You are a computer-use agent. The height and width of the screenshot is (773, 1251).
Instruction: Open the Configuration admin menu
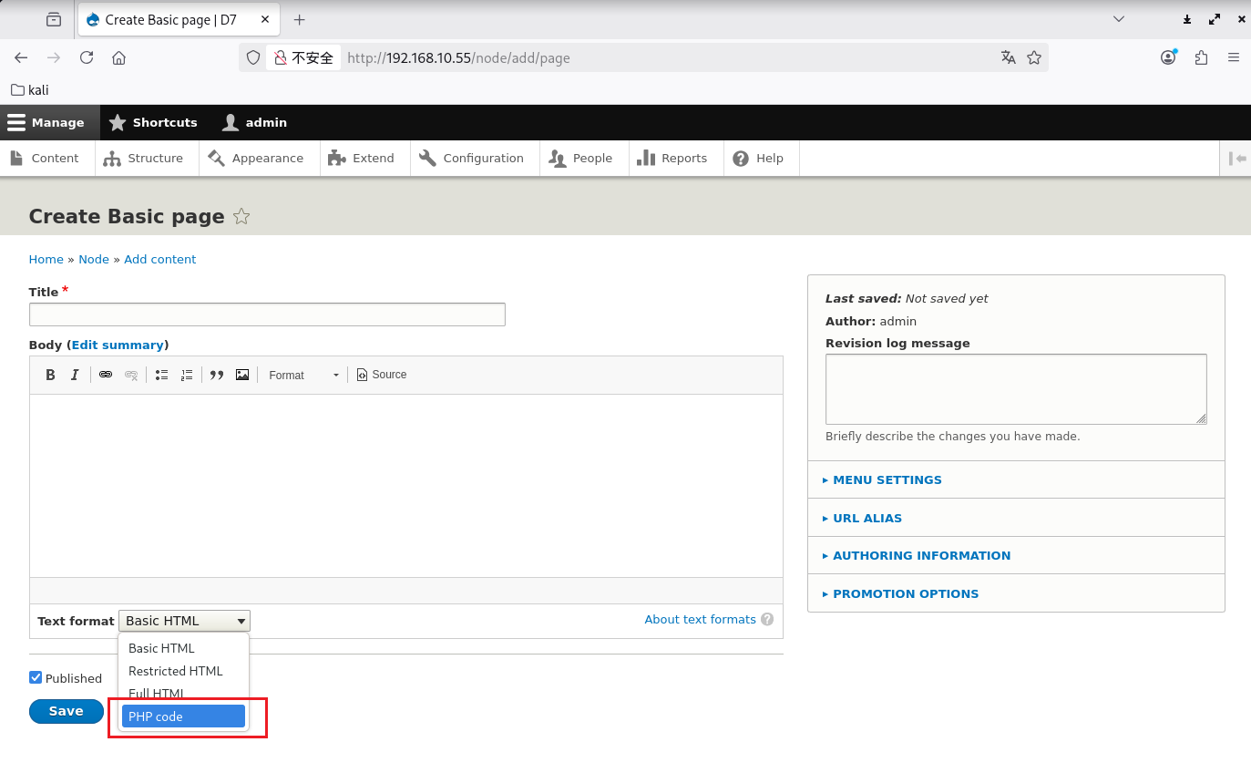point(472,158)
